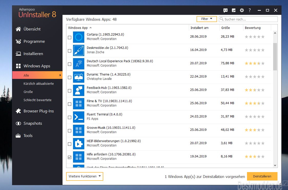The height and width of the screenshot is (190, 288).
Task: Show Schlecht bewertete apps
Action: pyautogui.click(x=37, y=100)
